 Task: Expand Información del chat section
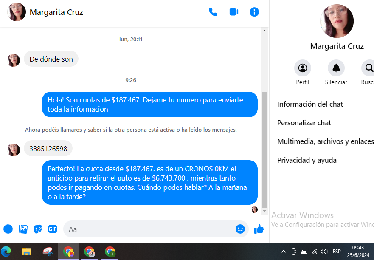click(310, 104)
